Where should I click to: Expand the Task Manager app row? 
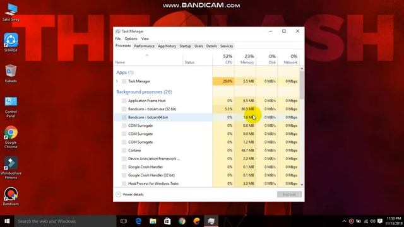click(117, 81)
